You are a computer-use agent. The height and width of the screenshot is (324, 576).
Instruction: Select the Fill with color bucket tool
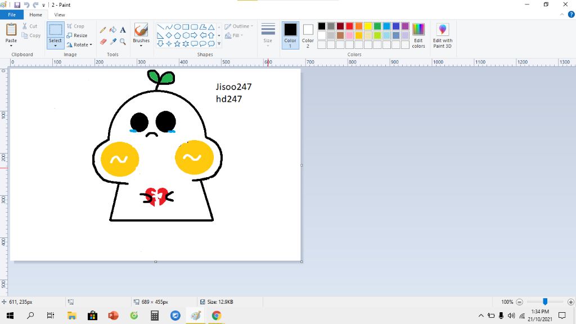[113, 30]
